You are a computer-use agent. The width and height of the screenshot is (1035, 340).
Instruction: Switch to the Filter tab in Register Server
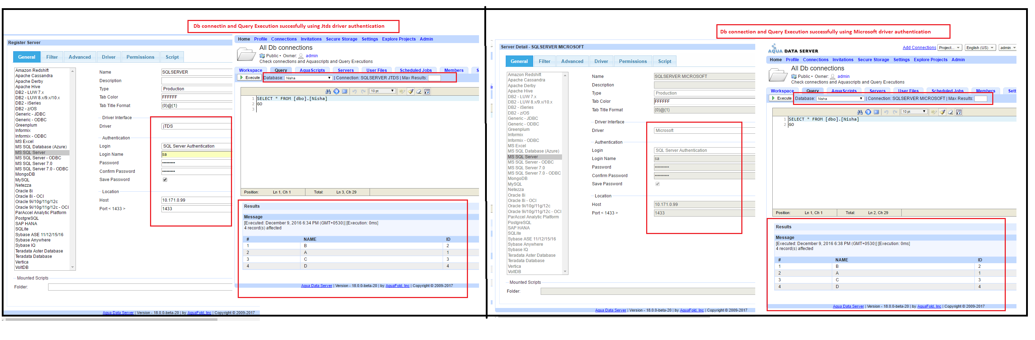52,57
